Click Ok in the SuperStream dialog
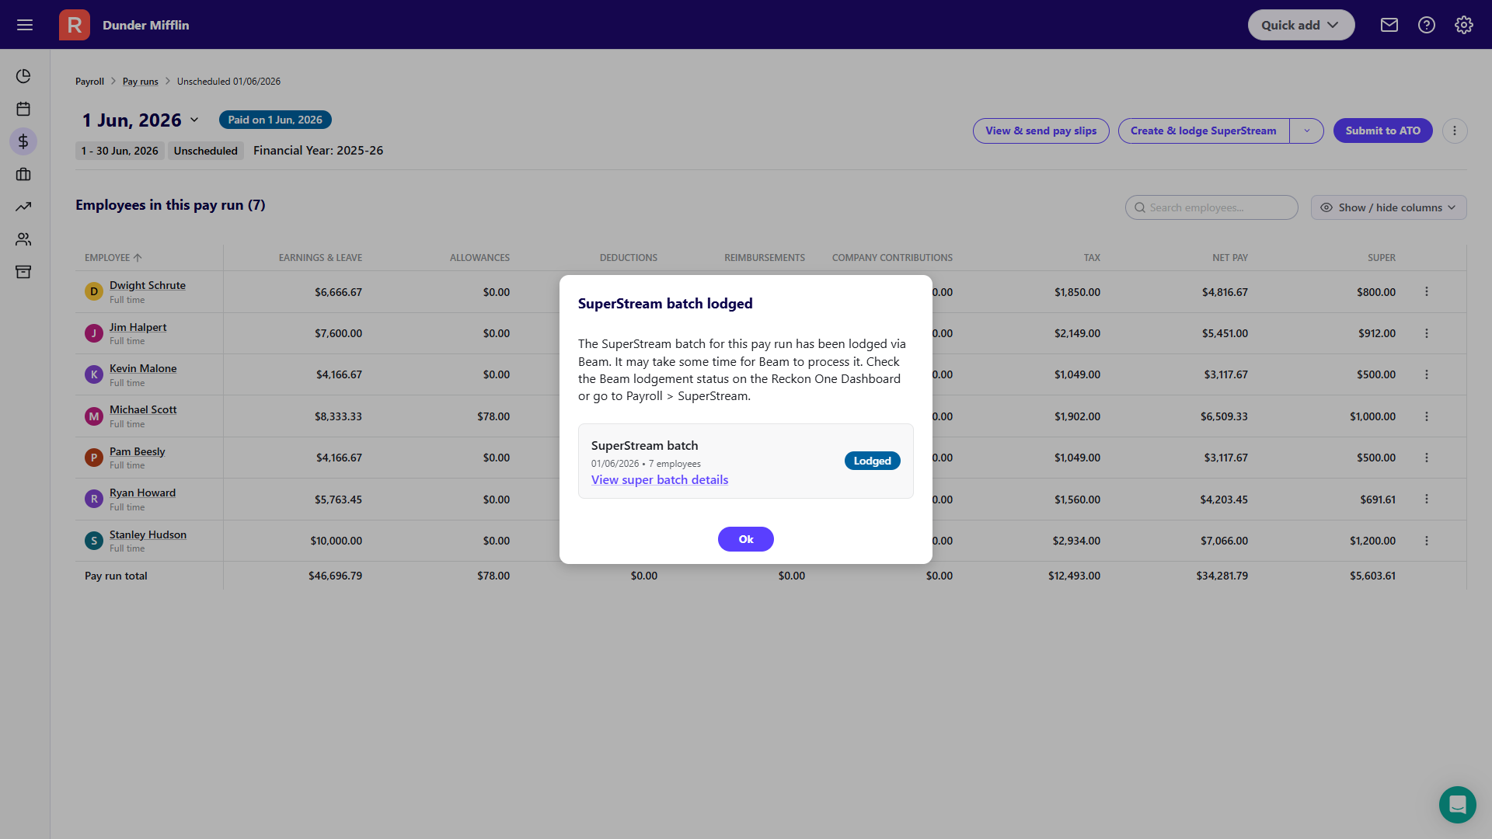The image size is (1492, 839). tap(746, 539)
